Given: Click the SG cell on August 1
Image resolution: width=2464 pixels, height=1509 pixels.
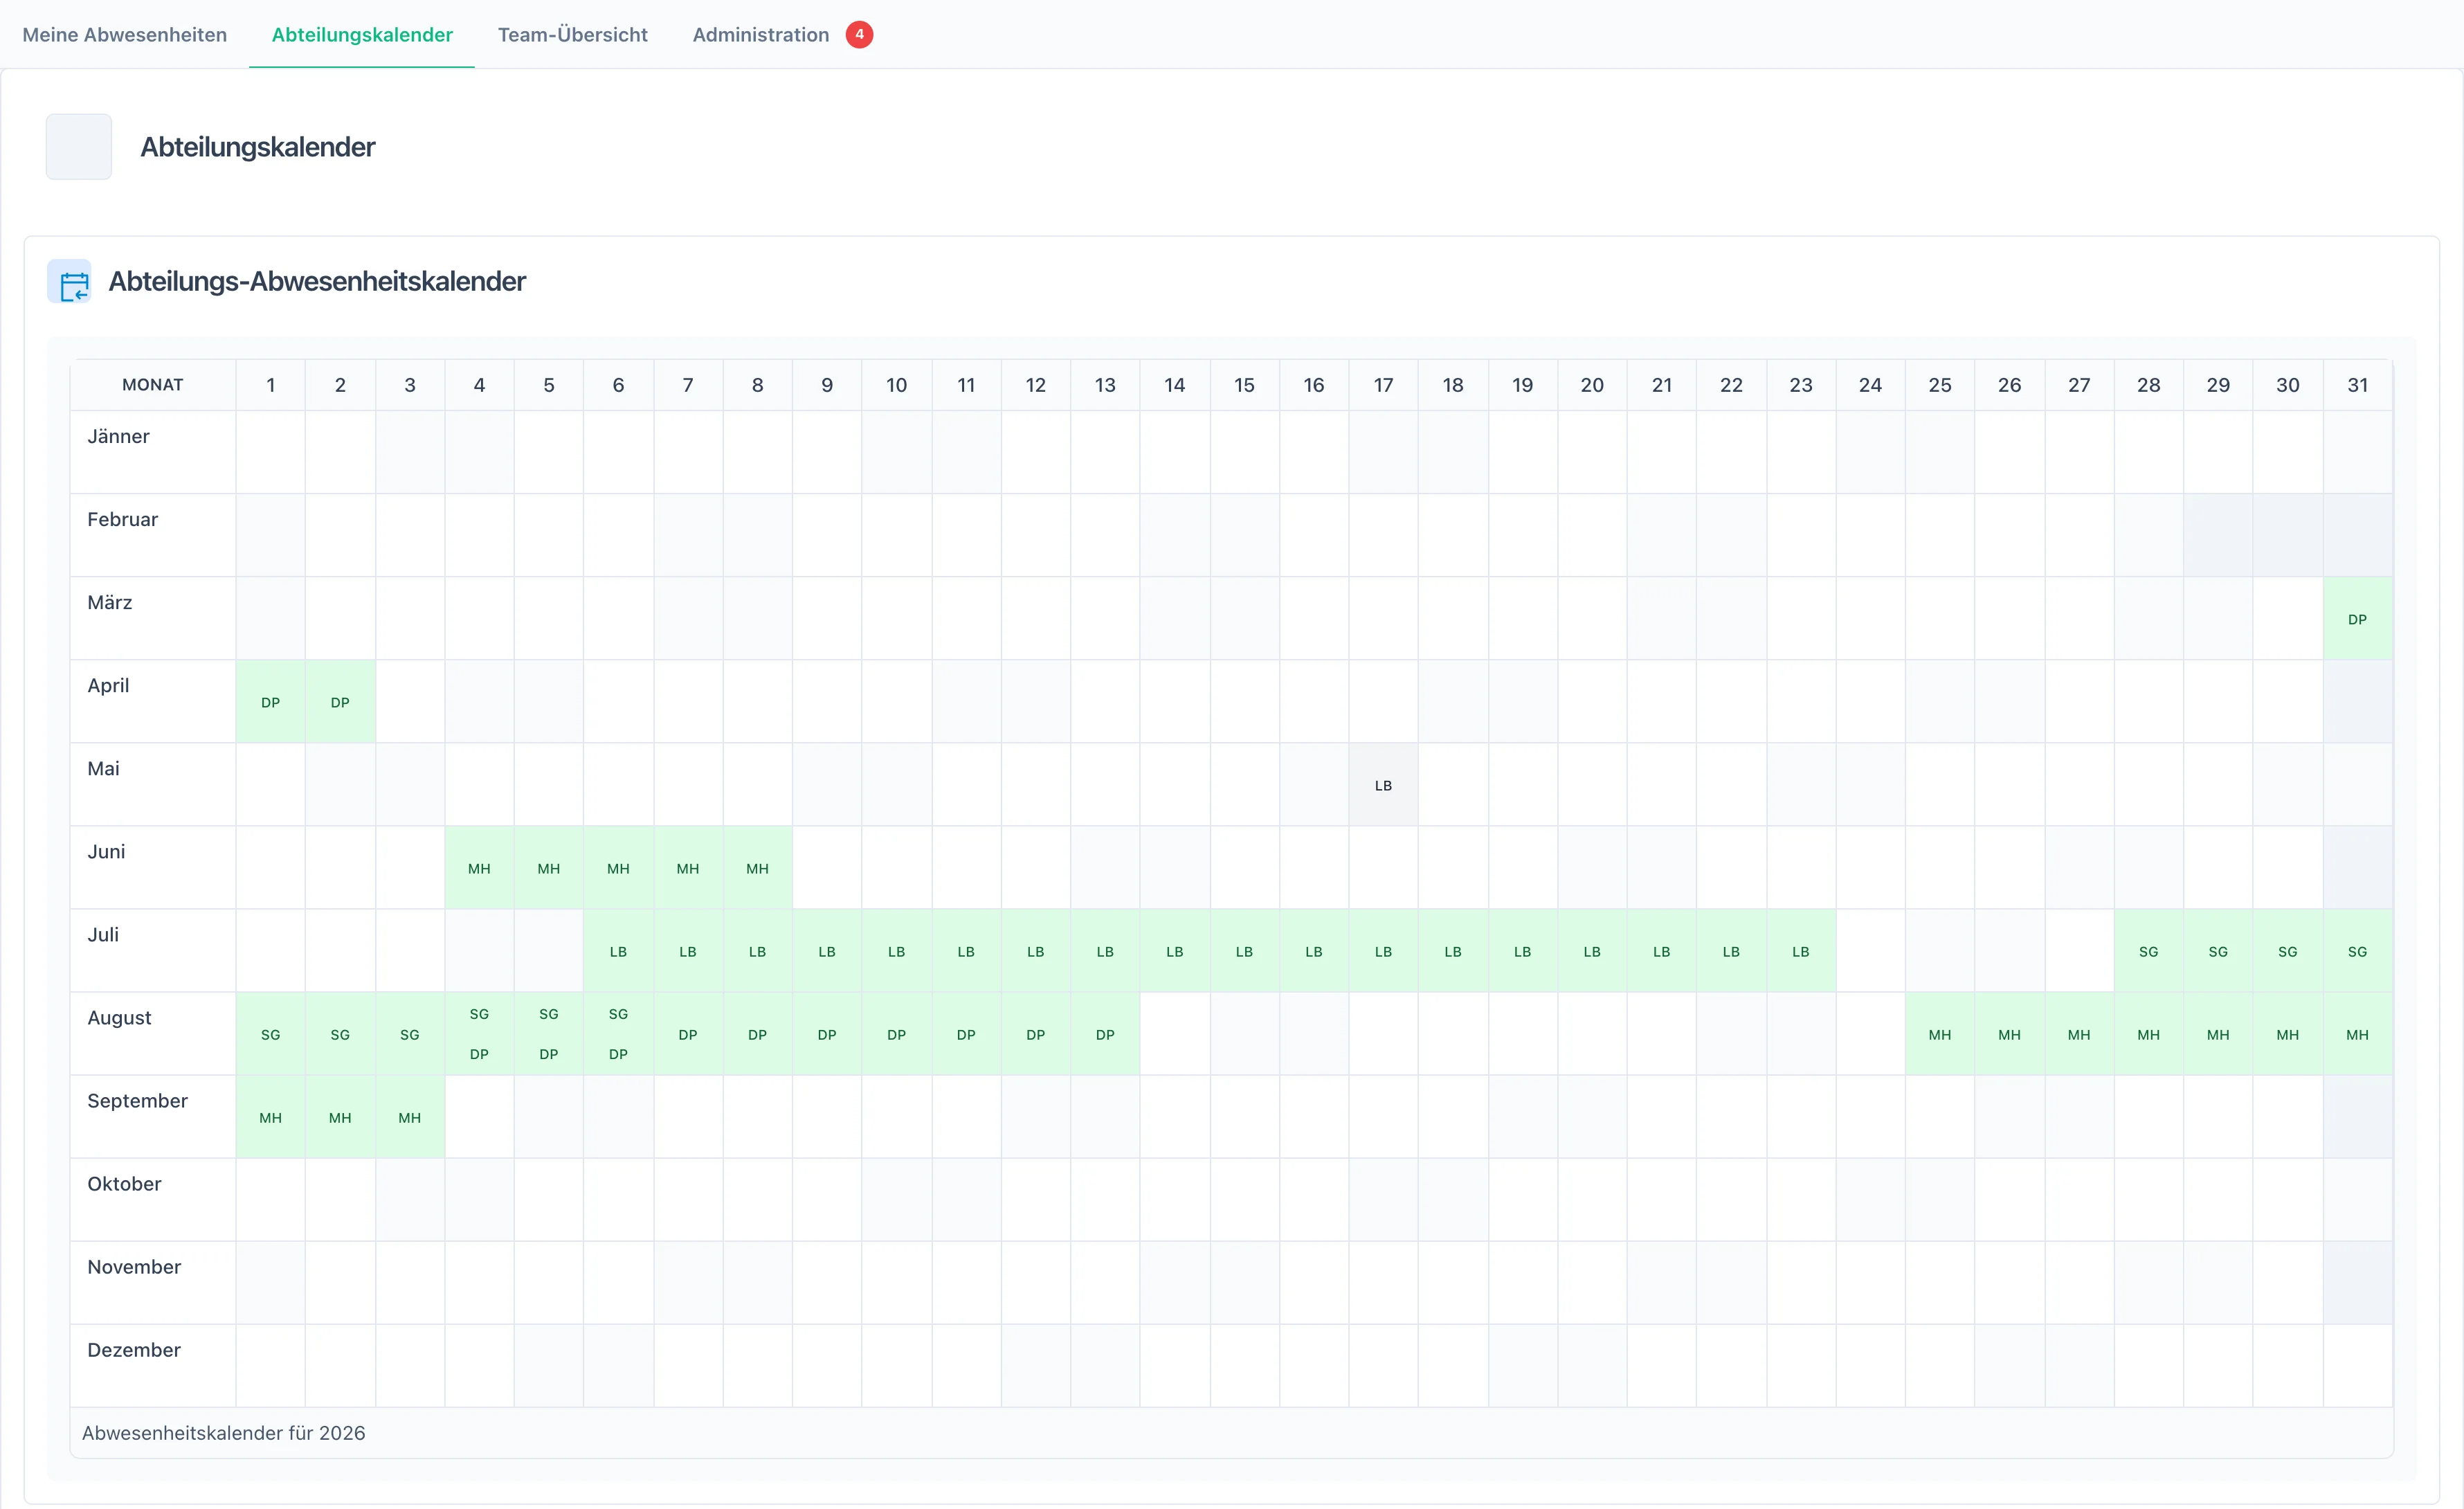Looking at the screenshot, I should (x=271, y=1034).
